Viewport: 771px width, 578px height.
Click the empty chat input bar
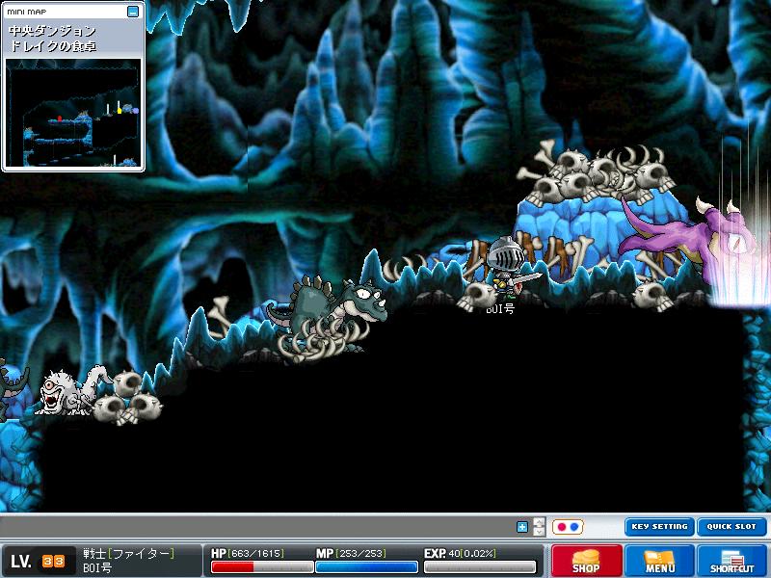tap(257, 527)
